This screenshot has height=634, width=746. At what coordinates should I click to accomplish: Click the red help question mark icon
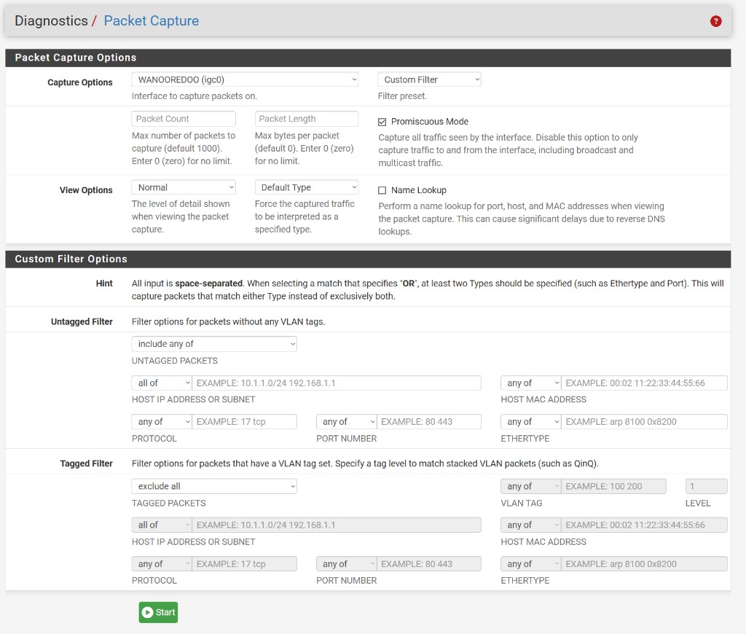[x=715, y=21]
